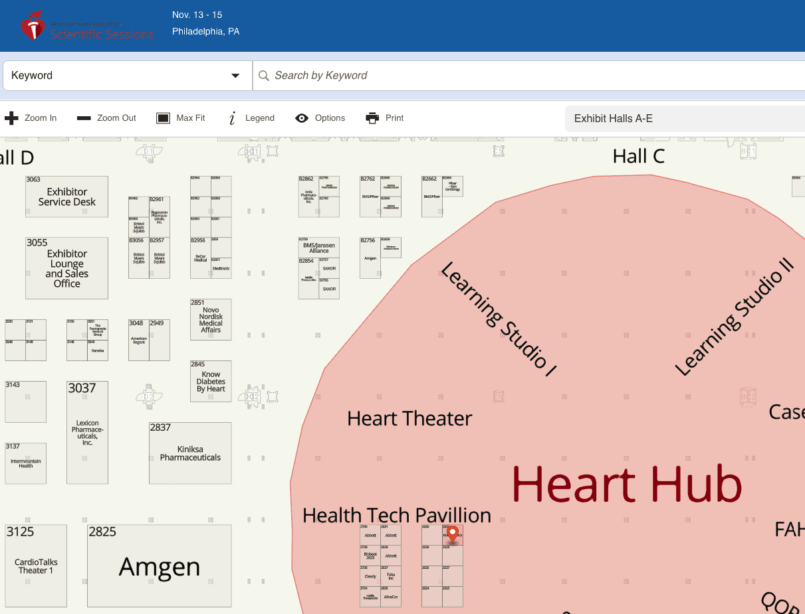Click the Know Diabetes By Heart booth
This screenshot has width=805, height=614.
(x=211, y=382)
